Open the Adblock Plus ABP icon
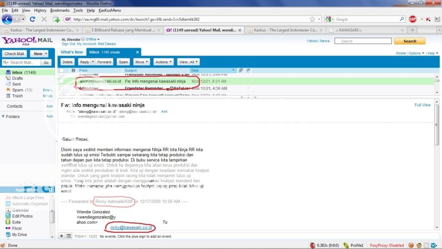Screen dimensions: 442x249 click(x=413, y=19)
